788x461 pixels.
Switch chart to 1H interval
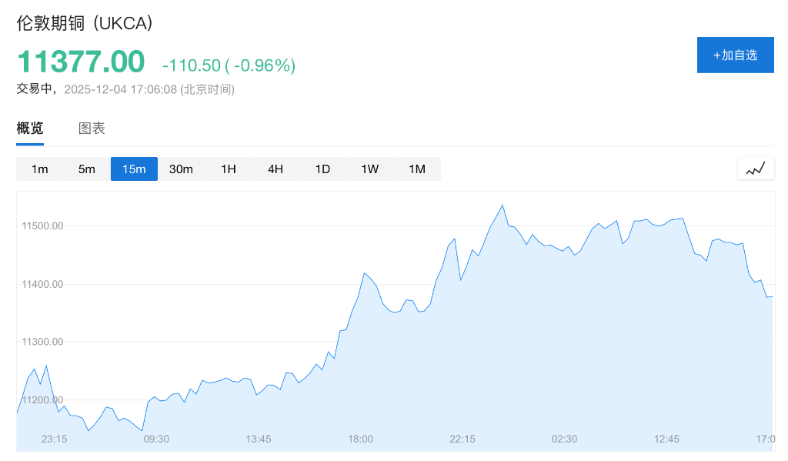[229, 169]
